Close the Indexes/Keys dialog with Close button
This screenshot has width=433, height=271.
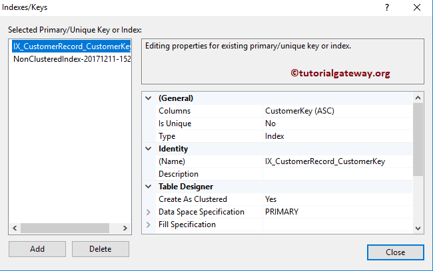pos(396,252)
